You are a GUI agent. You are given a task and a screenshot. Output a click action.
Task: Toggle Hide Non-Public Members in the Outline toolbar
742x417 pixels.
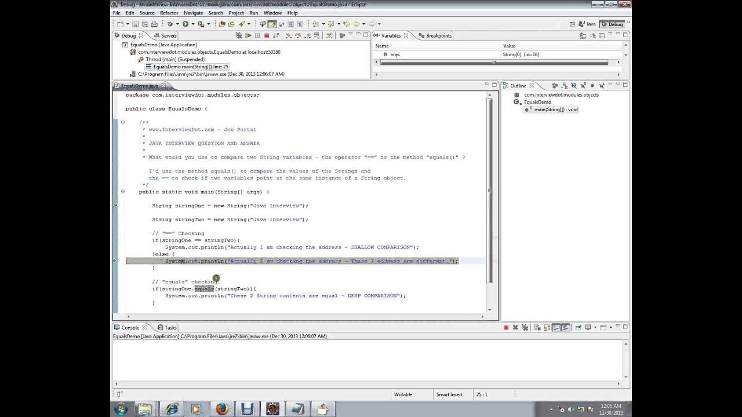pyautogui.click(x=592, y=85)
